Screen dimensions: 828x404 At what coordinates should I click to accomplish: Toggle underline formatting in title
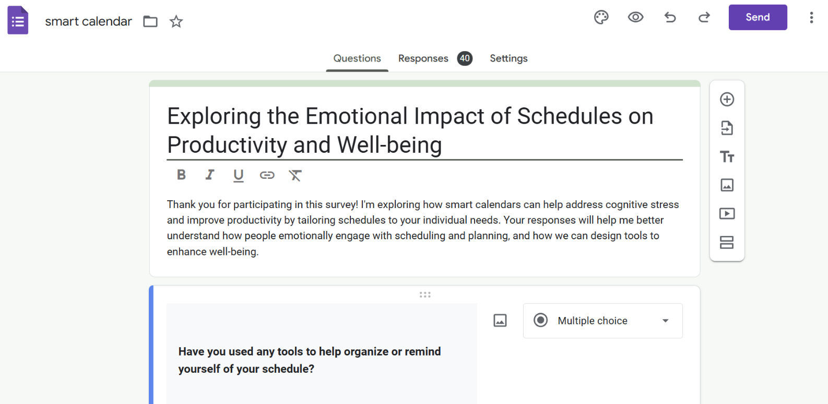tap(238, 176)
